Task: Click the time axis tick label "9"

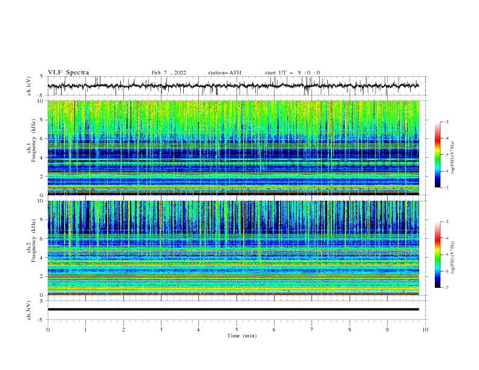Action: tap(387, 329)
